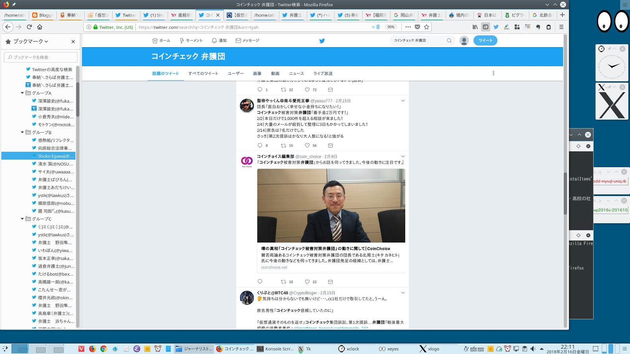Switch to the すべてのツイート tab
This screenshot has width=630, height=354.
[x=203, y=74]
